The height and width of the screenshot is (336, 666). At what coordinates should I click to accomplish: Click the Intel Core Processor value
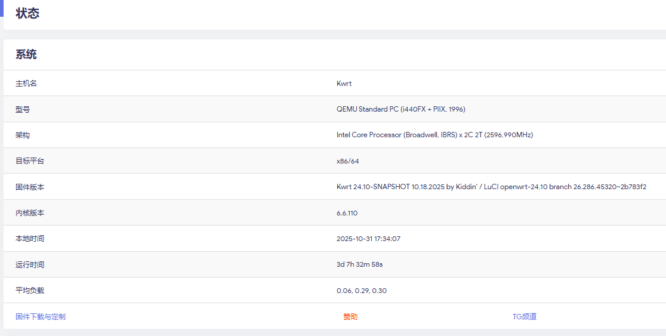(x=434, y=135)
